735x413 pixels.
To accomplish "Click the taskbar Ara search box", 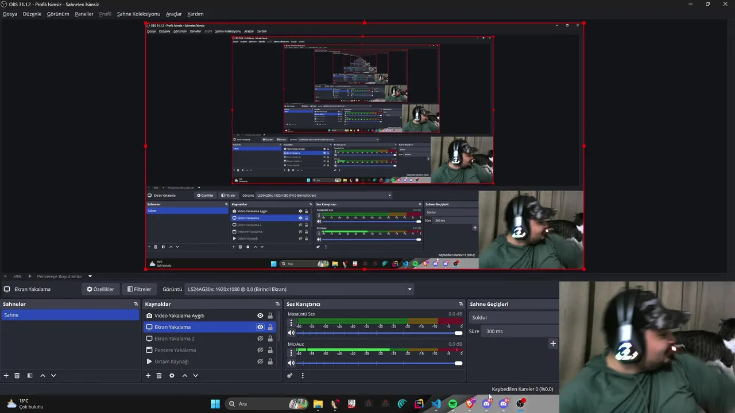I will pyautogui.click(x=266, y=404).
